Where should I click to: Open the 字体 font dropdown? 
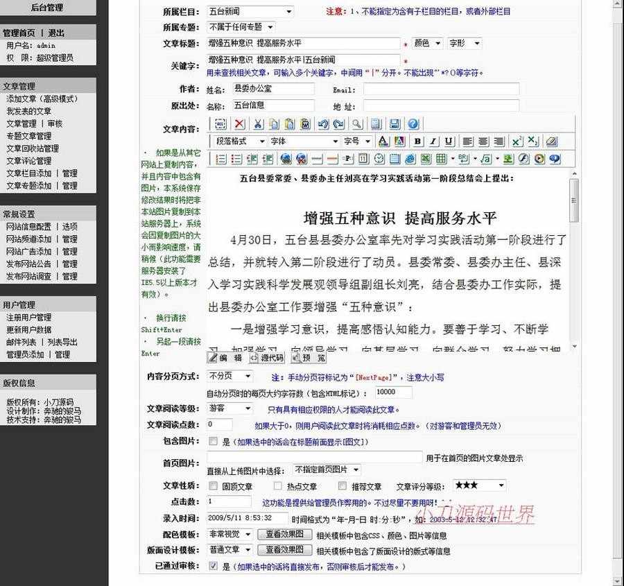[304, 141]
